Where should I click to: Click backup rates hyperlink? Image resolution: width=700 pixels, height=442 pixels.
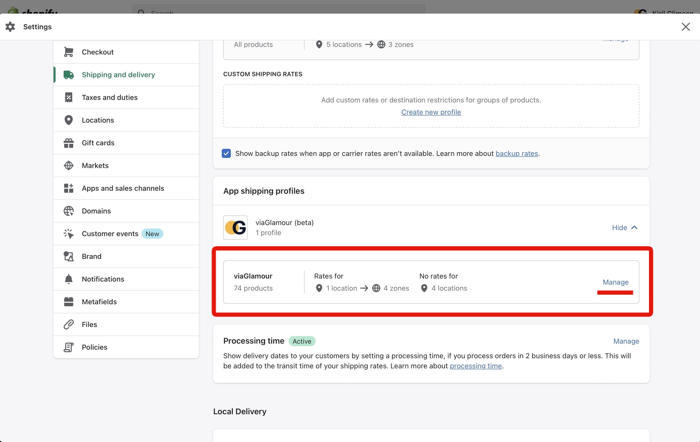tap(516, 153)
